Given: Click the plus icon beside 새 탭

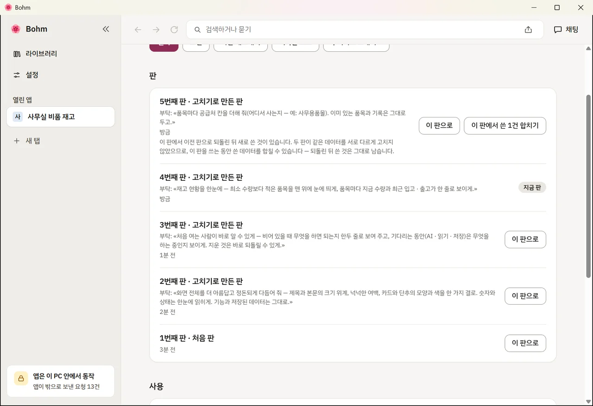Looking at the screenshot, I should [17, 141].
